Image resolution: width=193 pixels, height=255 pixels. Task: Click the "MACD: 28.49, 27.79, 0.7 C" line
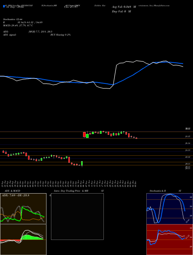(18, 25)
